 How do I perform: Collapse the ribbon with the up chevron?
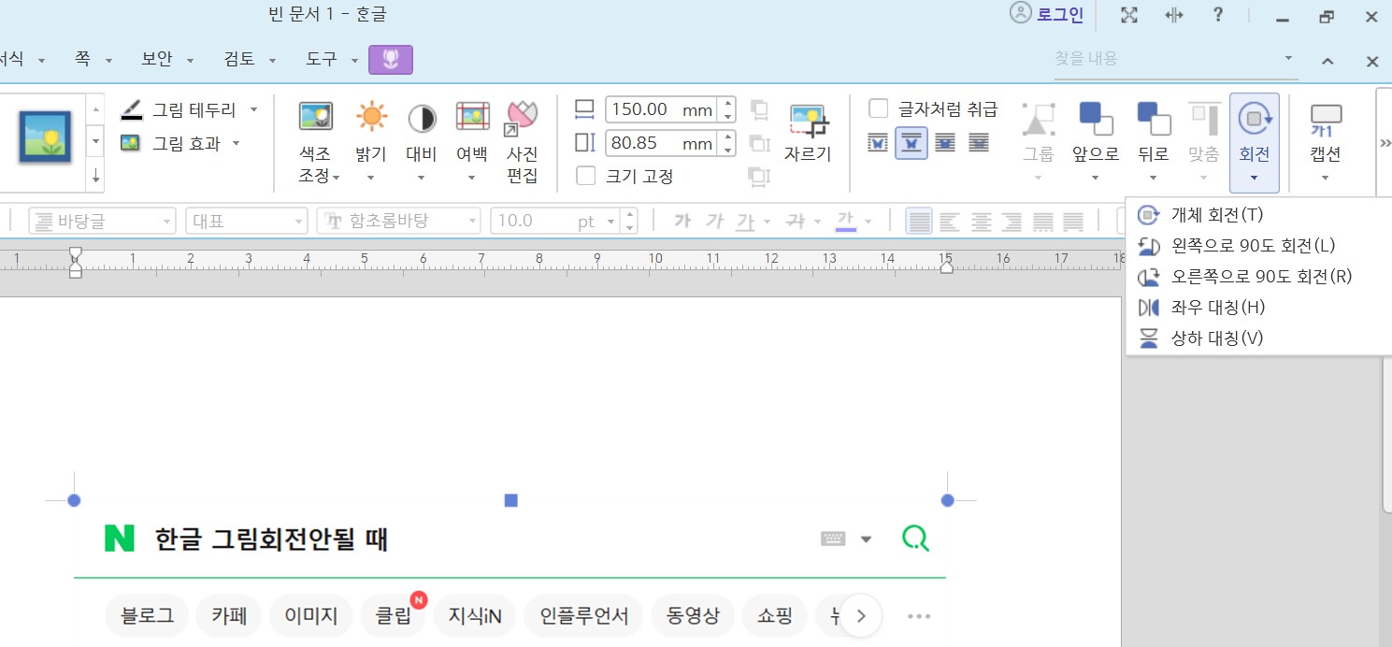(x=1327, y=61)
